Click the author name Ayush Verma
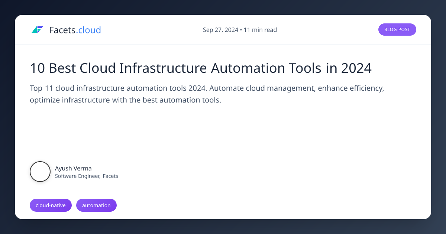Viewport: 446px width, 234px height. 73,168
